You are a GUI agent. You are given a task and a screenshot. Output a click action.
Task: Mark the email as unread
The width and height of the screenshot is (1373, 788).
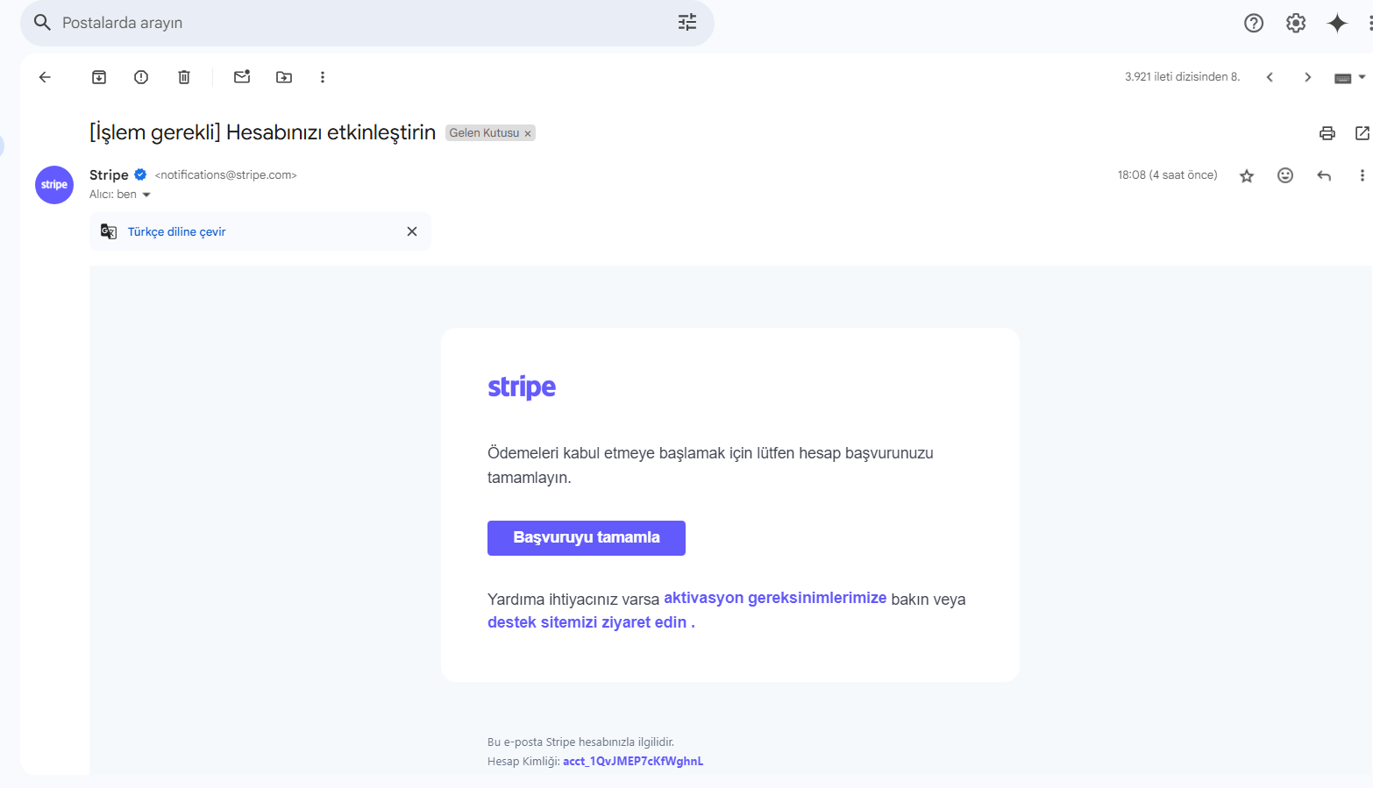242,77
